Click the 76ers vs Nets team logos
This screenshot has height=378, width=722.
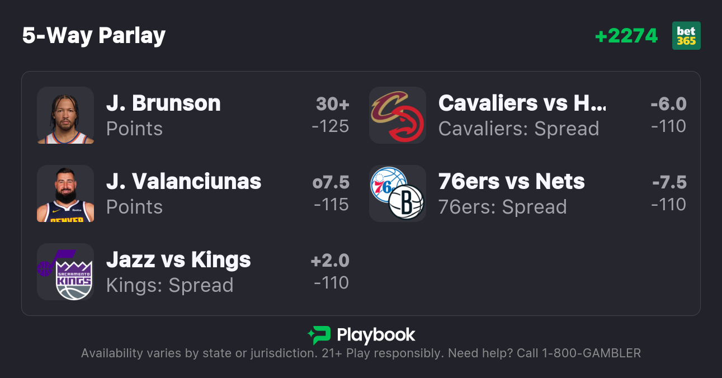(x=398, y=193)
